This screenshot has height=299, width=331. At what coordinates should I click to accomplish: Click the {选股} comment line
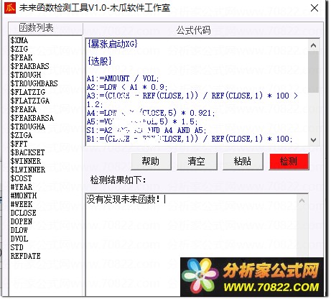100,61
